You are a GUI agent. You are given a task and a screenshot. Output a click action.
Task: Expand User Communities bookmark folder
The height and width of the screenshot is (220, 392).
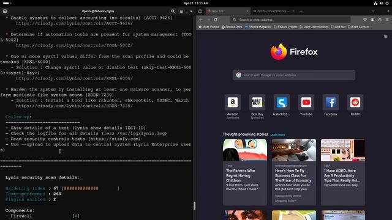(314, 27)
